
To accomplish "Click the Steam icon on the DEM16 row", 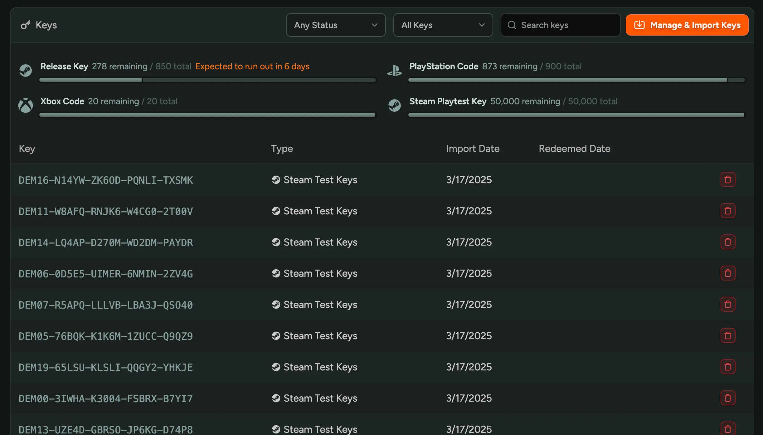I will [276, 180].
